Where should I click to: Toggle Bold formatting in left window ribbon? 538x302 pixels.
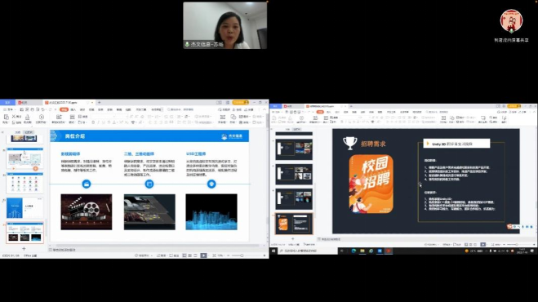(x=93, y=122)
